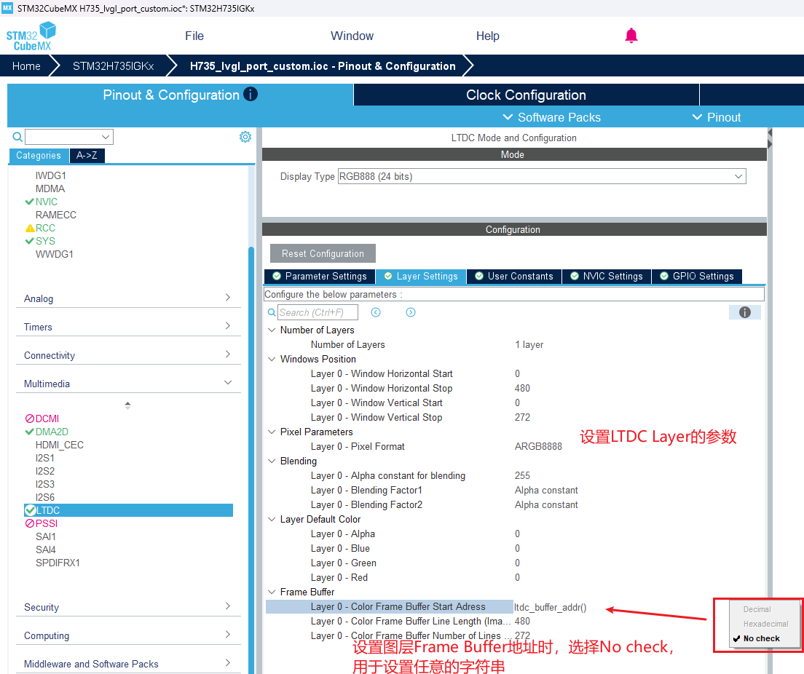Click the STM32H735IGKx breadcrumb
The width and height of the screenshot is (804, 674).
click(x=113, y=66)
